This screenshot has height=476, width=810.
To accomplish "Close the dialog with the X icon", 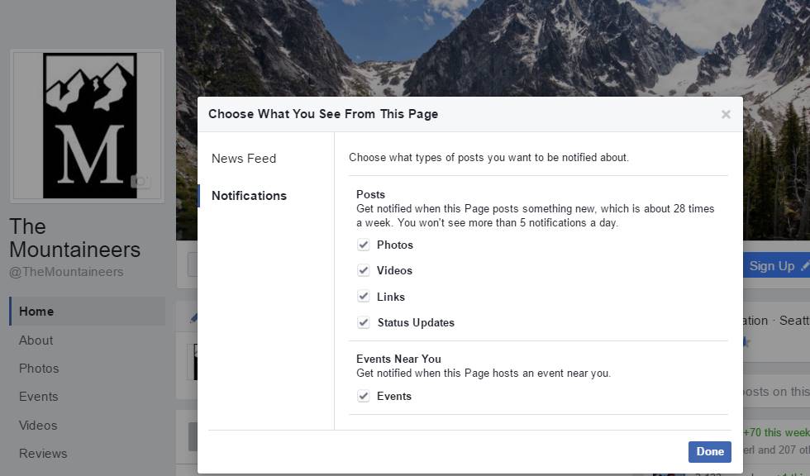I will 726,115.
